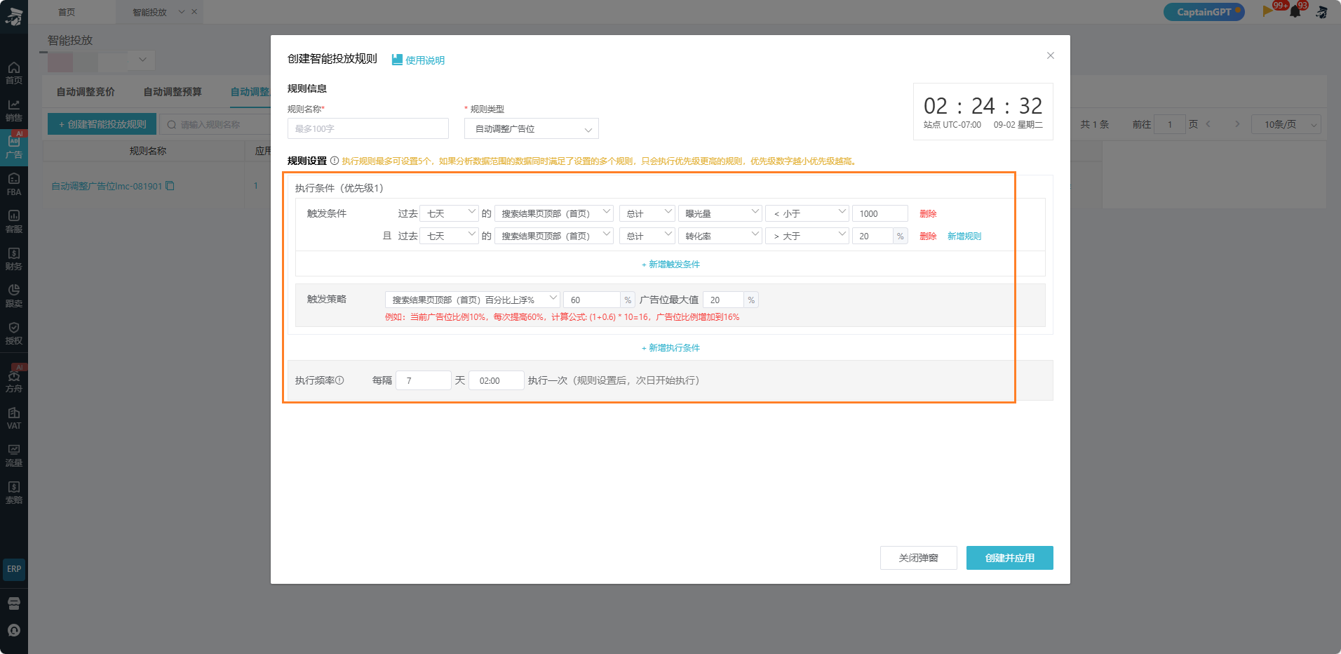Click 新增执行条件 link
The width and height of the screenshot is (1341, 654).
point(670,348)
